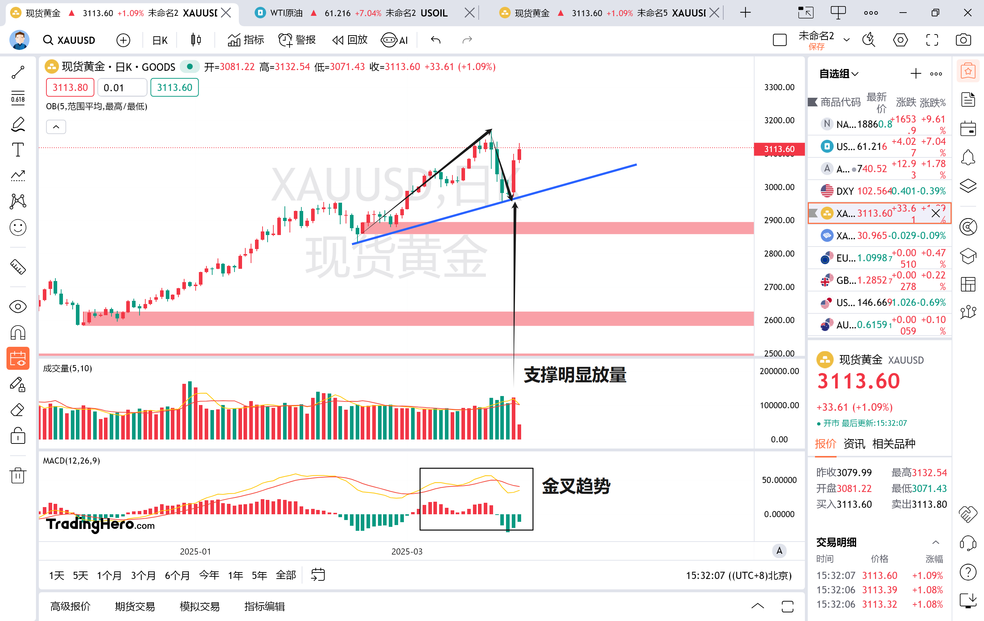Screen dimensions: 984x621
Task: Open candlestick chart style icon
Action: click(196, 40)
